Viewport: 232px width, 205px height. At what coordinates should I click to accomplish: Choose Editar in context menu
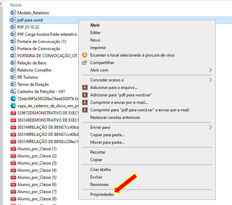tap(95, 33)
